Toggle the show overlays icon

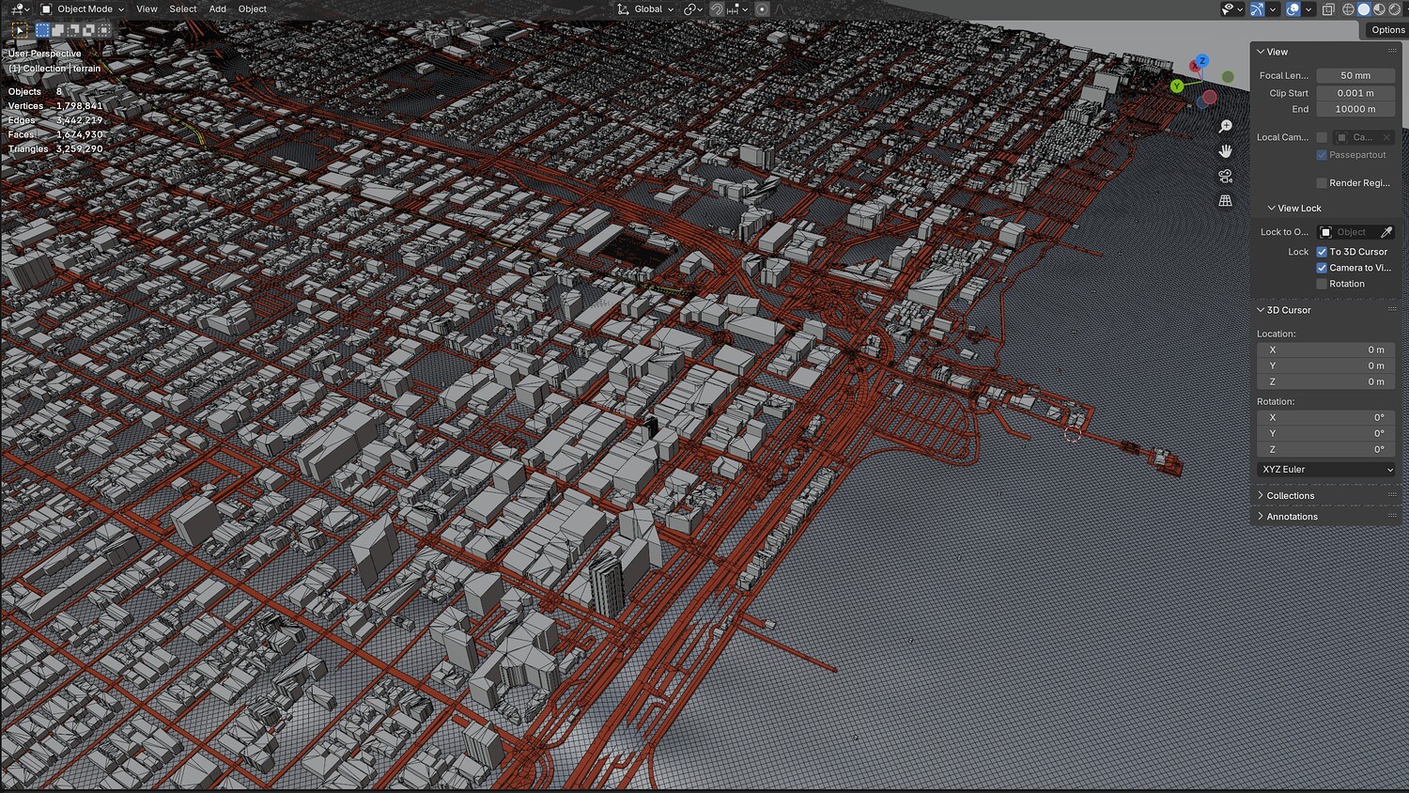point(1293,9)
